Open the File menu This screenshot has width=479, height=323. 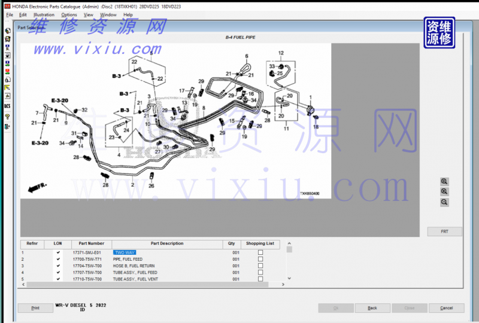[10, 14]
